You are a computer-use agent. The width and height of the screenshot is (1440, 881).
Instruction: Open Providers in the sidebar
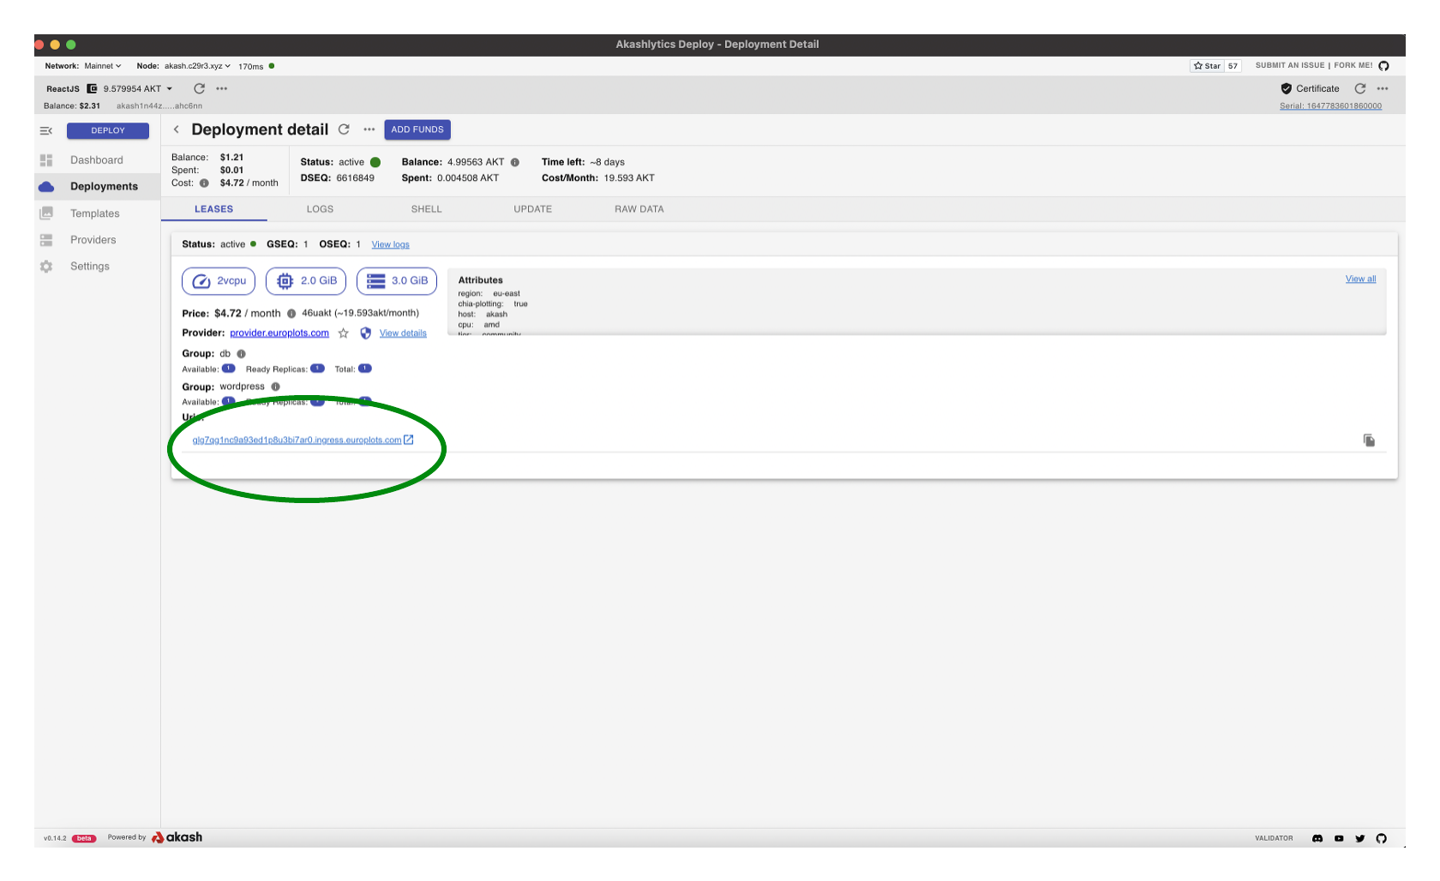97,240
